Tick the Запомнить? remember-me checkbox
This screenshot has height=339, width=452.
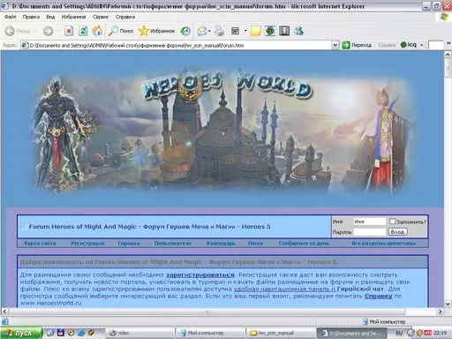(392, 222)
